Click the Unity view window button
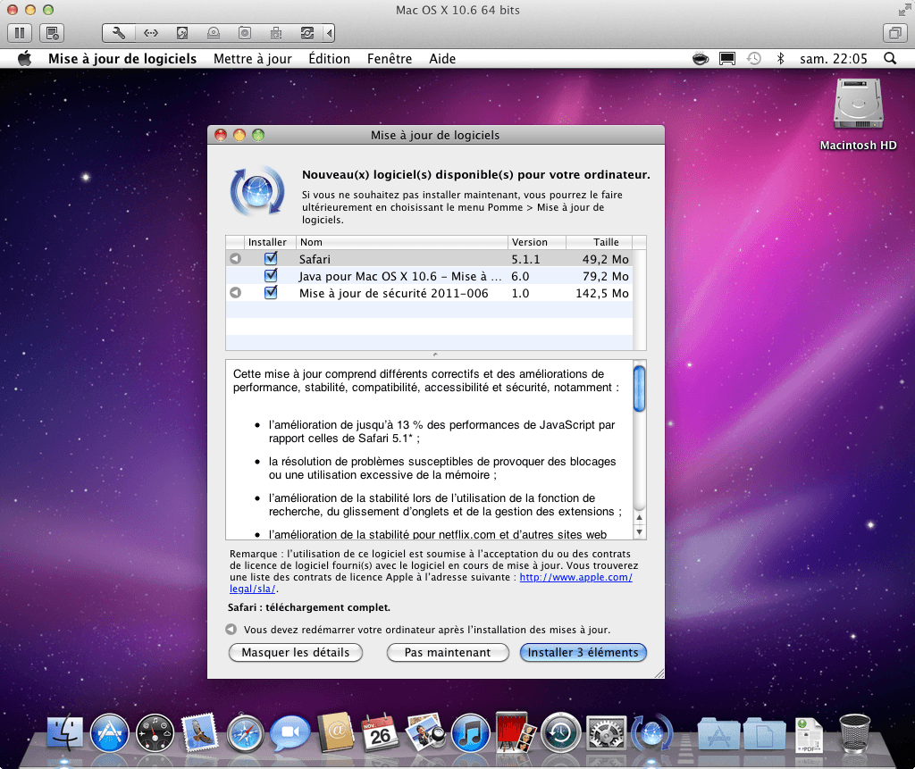Image resolution: width=915 pixels, height=769 pixels. (895, 33)
